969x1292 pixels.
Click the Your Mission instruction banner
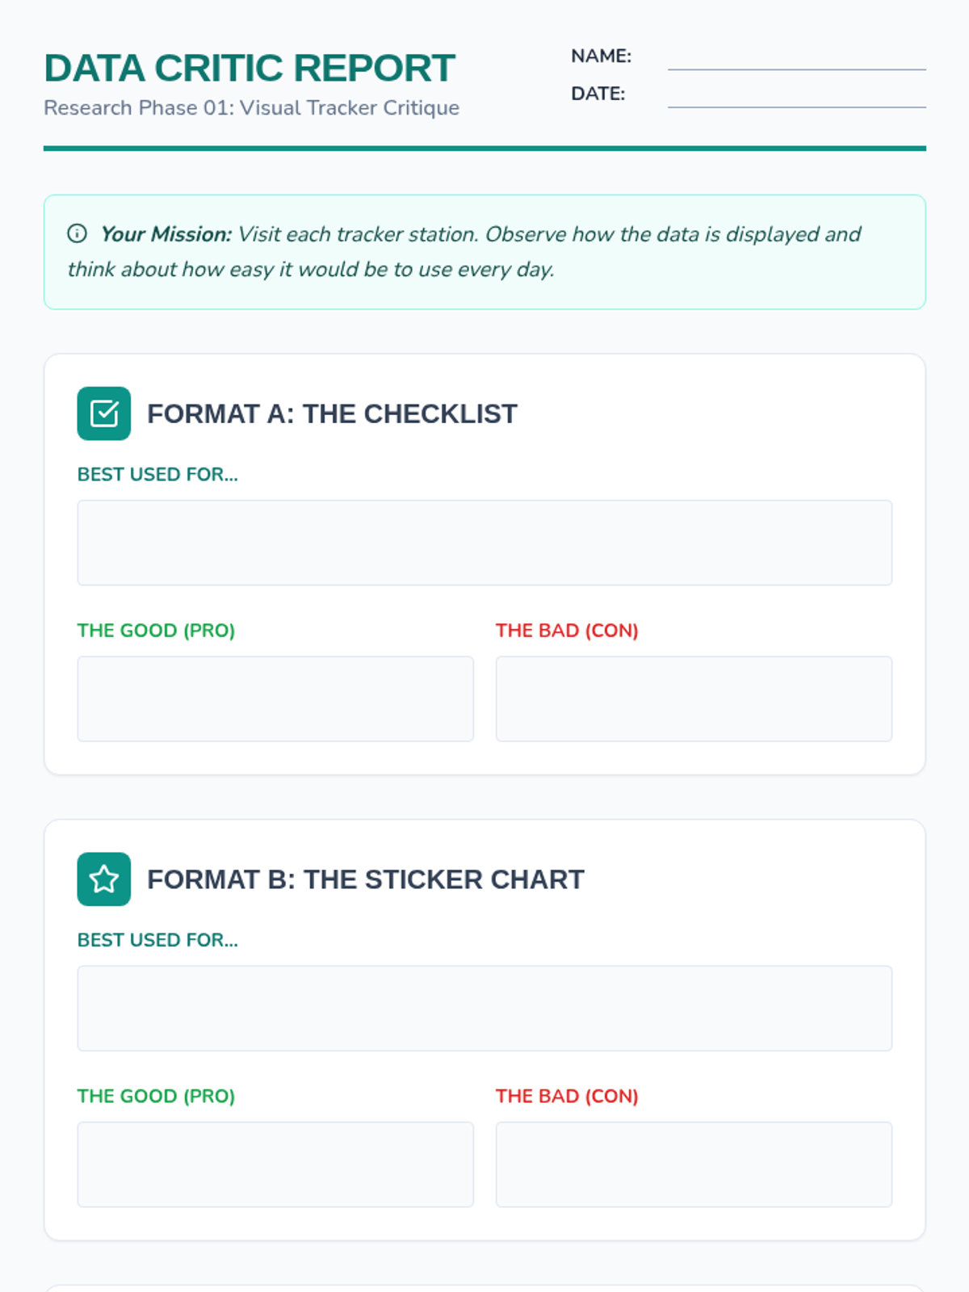(484, 252)
